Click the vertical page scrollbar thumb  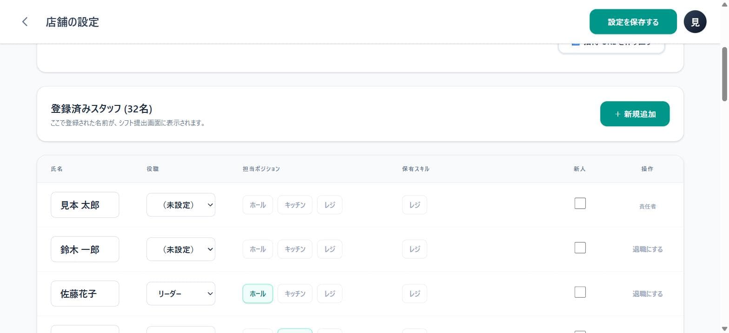click(724, 73)
